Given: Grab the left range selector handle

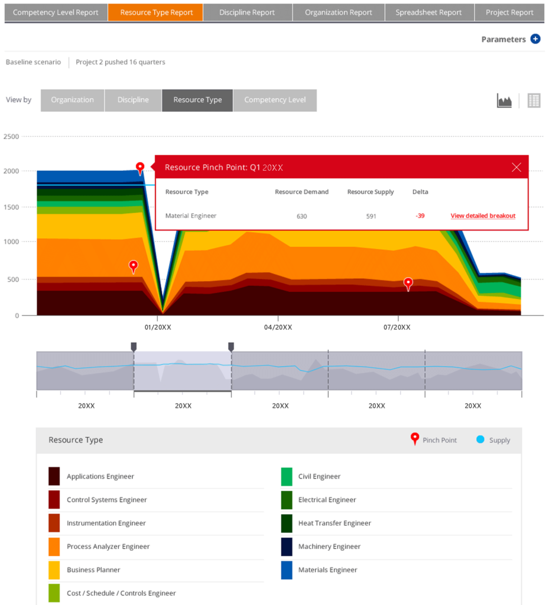Looking at the screenshot, I should click(x=134, y=347).
